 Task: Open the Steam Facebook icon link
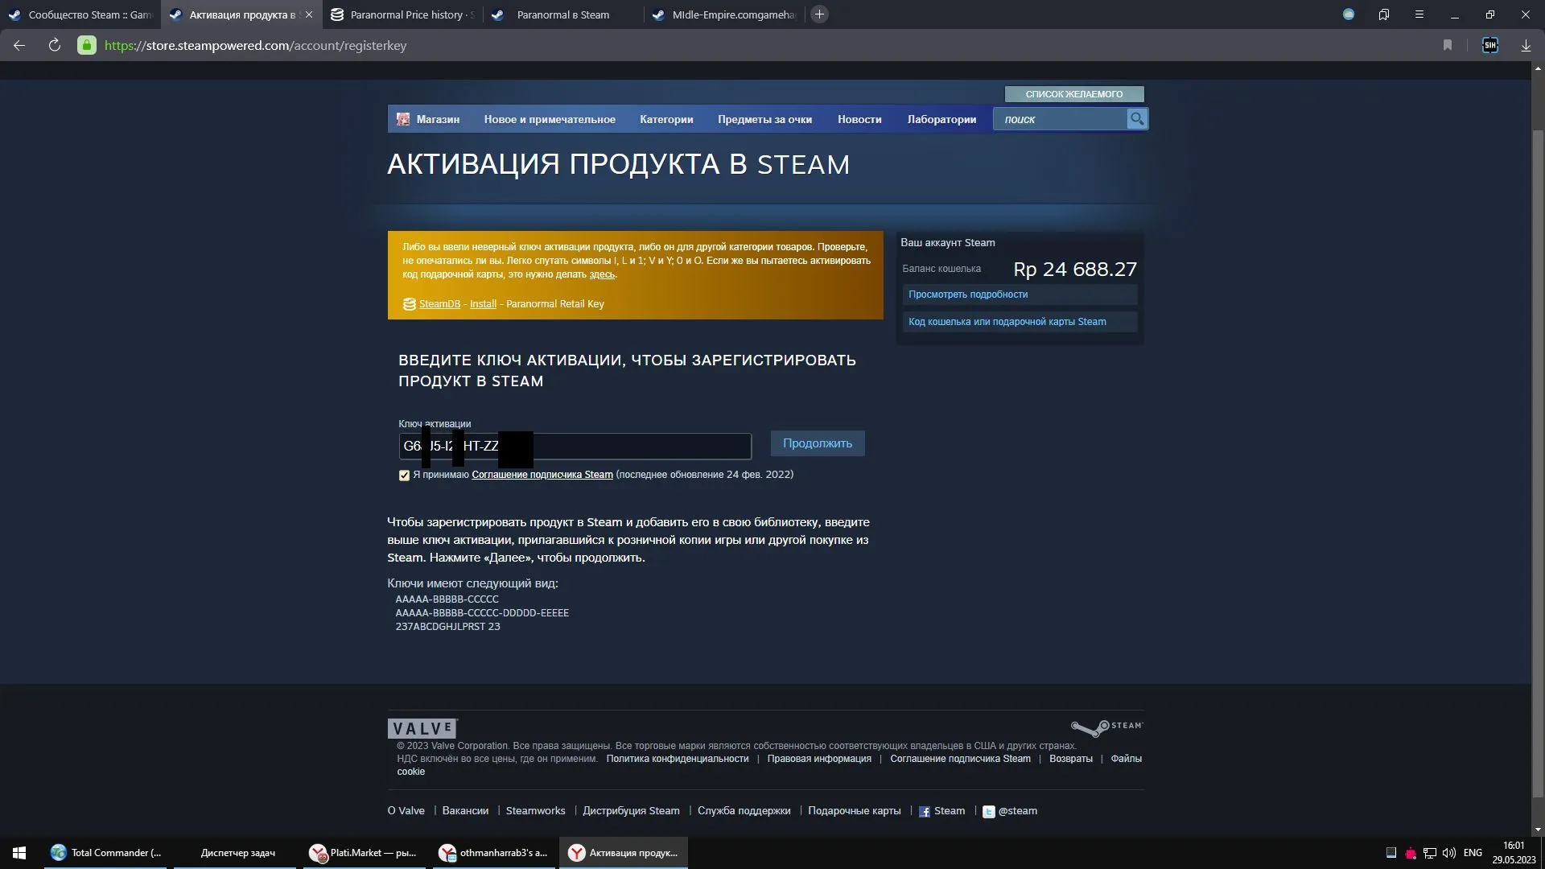(925, 812)
